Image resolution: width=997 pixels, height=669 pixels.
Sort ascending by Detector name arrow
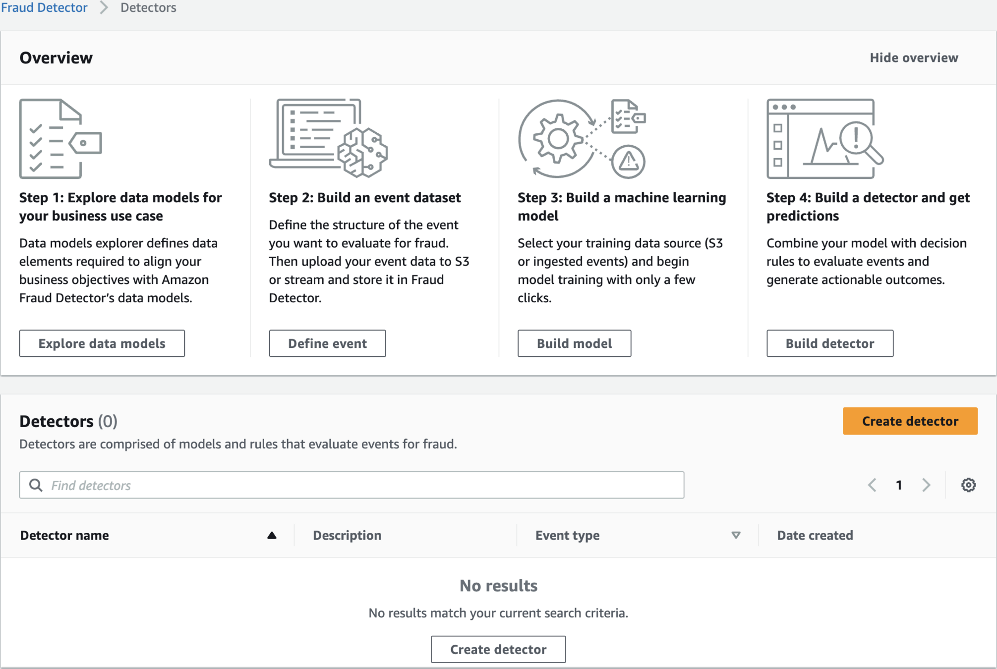coord(272,535)
